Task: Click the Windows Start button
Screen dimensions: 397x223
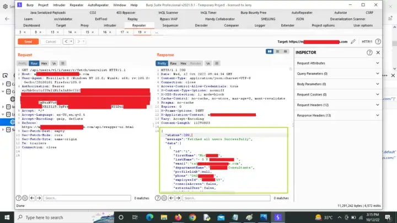Action: tap(7, 217)
